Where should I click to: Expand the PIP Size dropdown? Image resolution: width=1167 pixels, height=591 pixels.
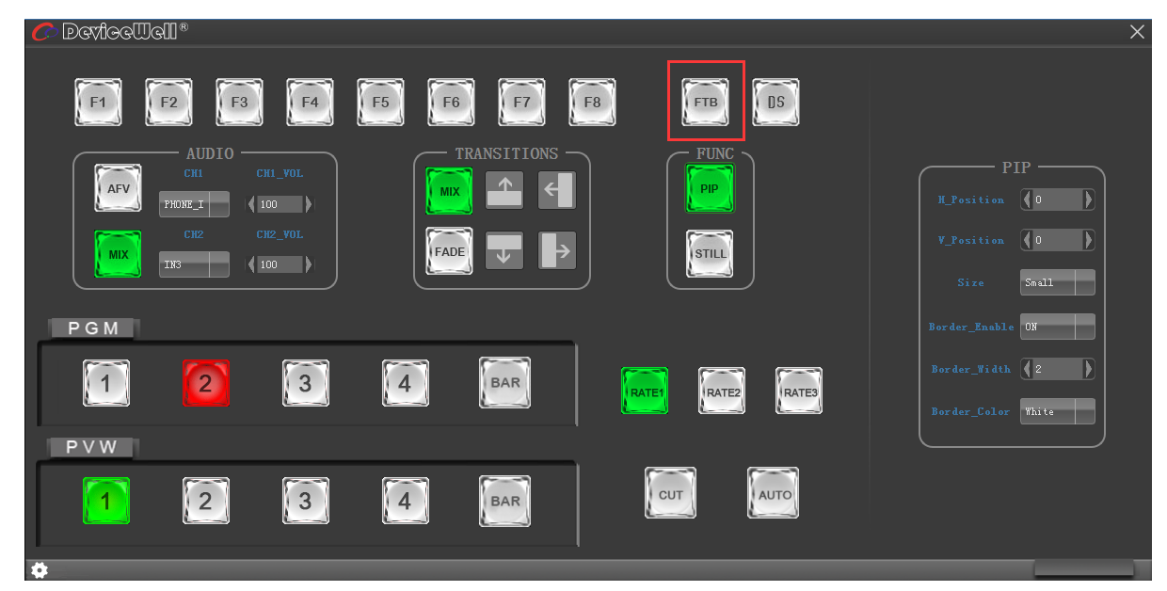pos(1058,282)
